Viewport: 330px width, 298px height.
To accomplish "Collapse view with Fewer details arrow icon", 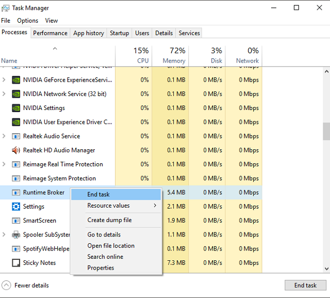I will [x=6, y=286].
